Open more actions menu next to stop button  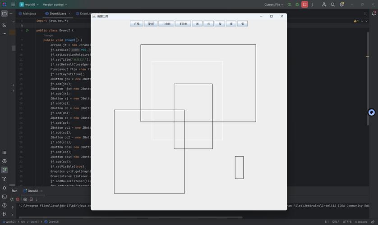tap(312, 4)
